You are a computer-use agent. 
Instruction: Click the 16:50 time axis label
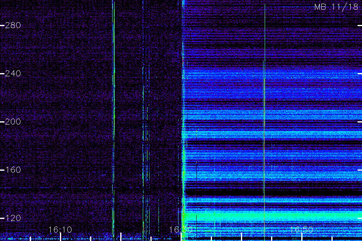[301, 230]
